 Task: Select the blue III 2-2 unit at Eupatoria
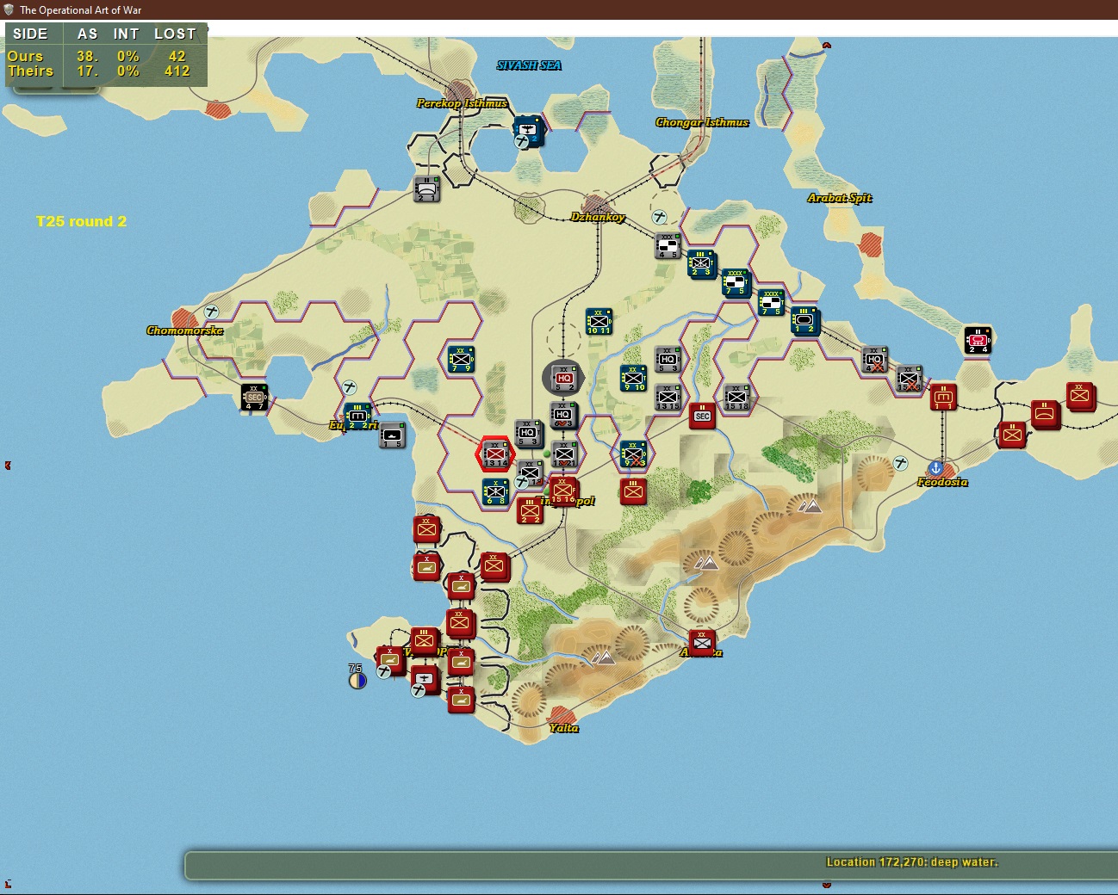pyautogui.click(x=357, y=417)
